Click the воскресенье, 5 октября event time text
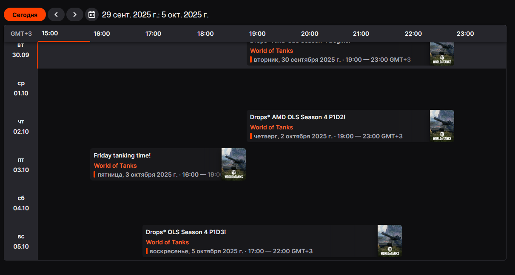 (231, 251)
